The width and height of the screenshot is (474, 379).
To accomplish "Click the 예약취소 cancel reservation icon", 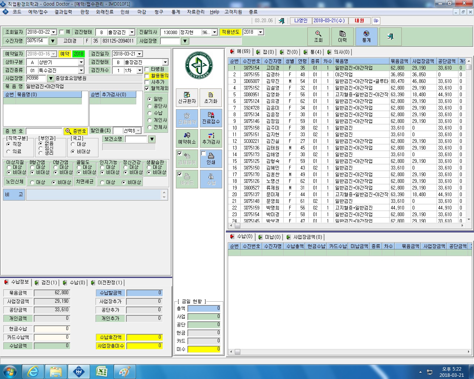I will 187,138.
